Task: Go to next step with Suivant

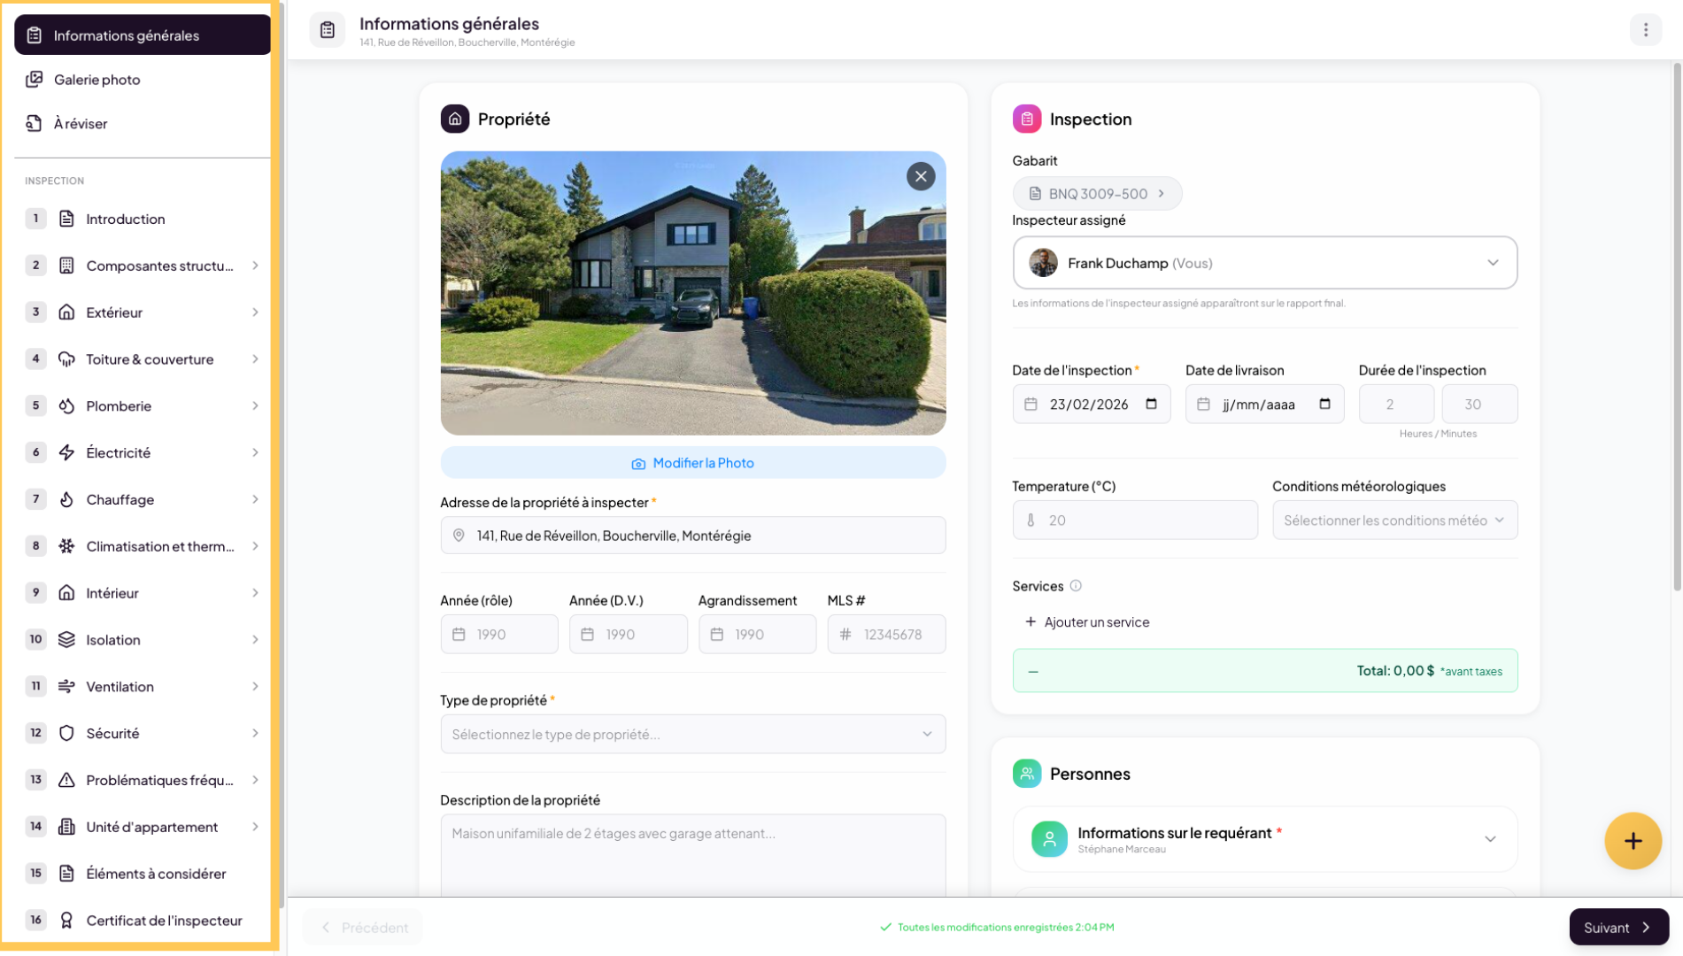Action: pyautogui.click(x=1618, y=928)
